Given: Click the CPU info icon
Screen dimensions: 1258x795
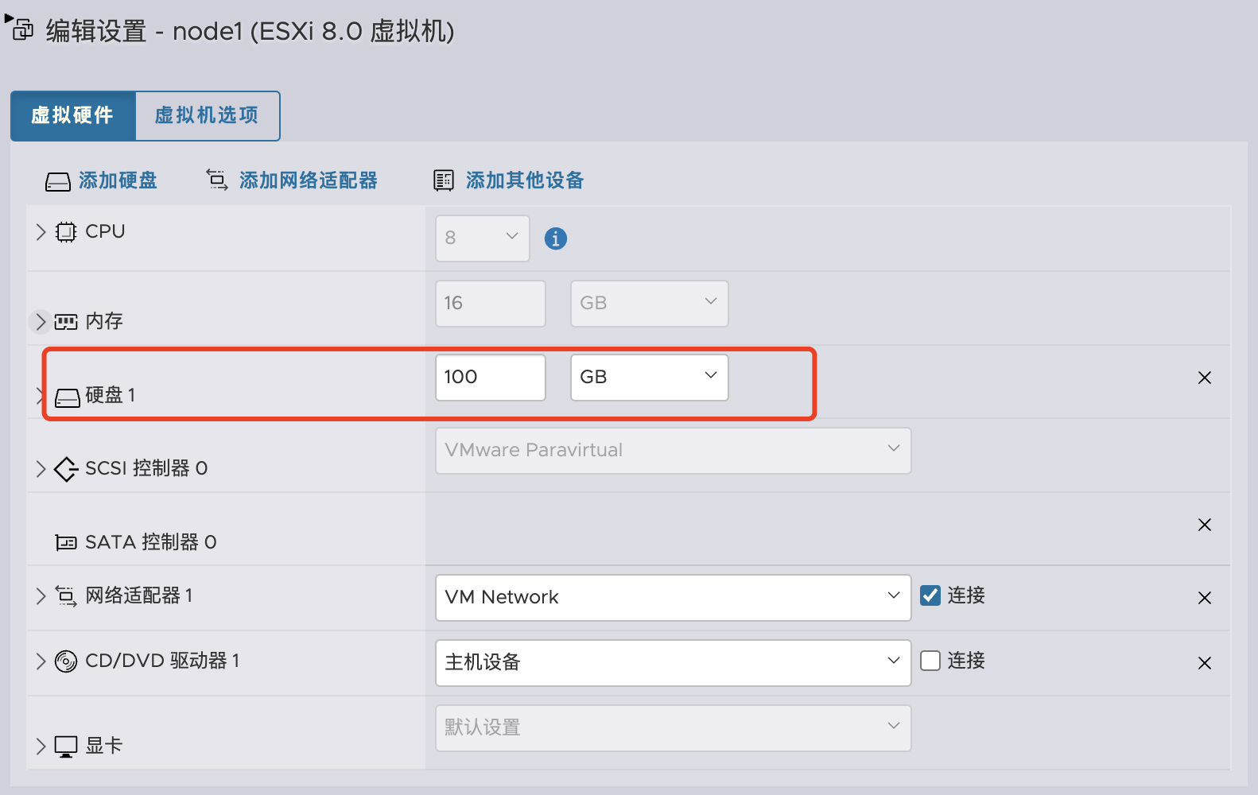Looking at the screenshot, I should point(555,238).
